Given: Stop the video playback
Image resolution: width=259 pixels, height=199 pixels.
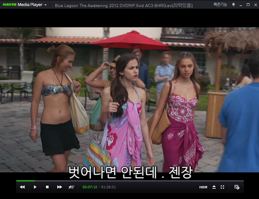Looking at the screenshot, I should [x=47, y=187].
